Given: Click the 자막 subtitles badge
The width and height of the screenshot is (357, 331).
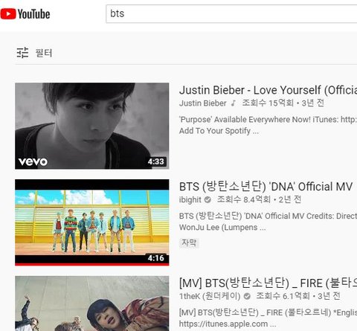Looking at the screenshot, I should click(x=189, y=242).
